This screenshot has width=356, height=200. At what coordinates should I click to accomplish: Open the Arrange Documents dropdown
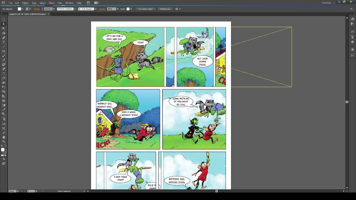click(x=97, y=3)
